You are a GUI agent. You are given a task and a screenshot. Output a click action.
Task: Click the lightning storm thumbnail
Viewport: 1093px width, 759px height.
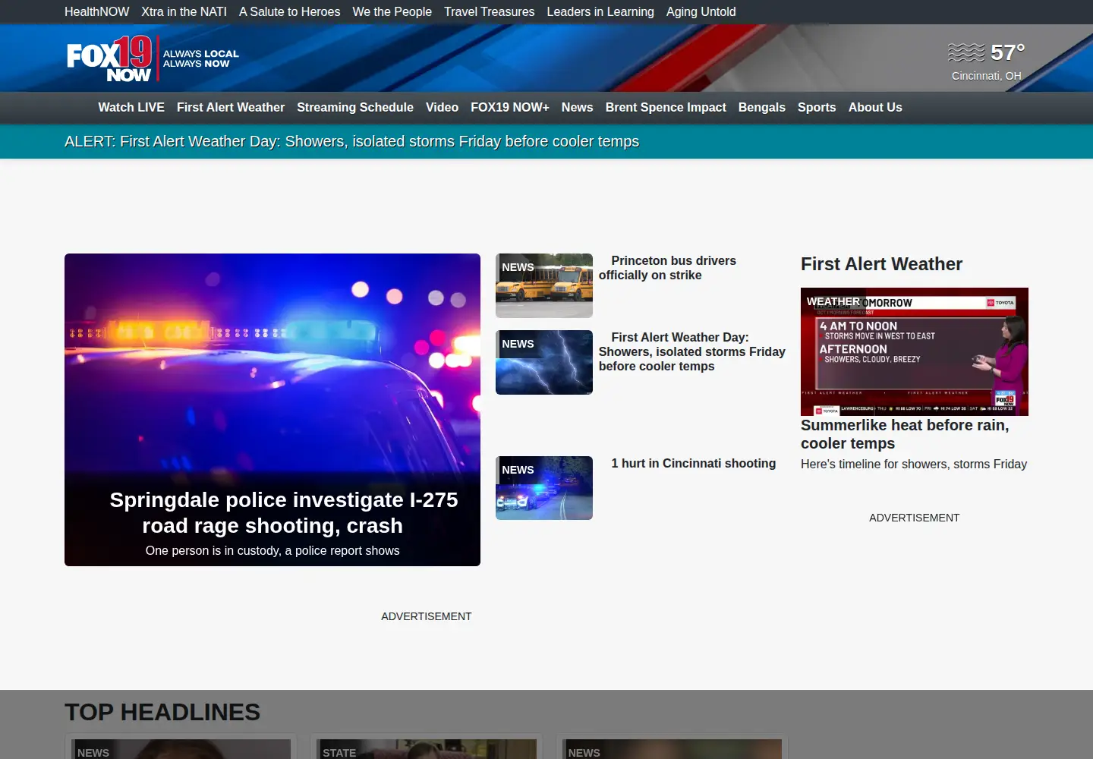(544, 362)
